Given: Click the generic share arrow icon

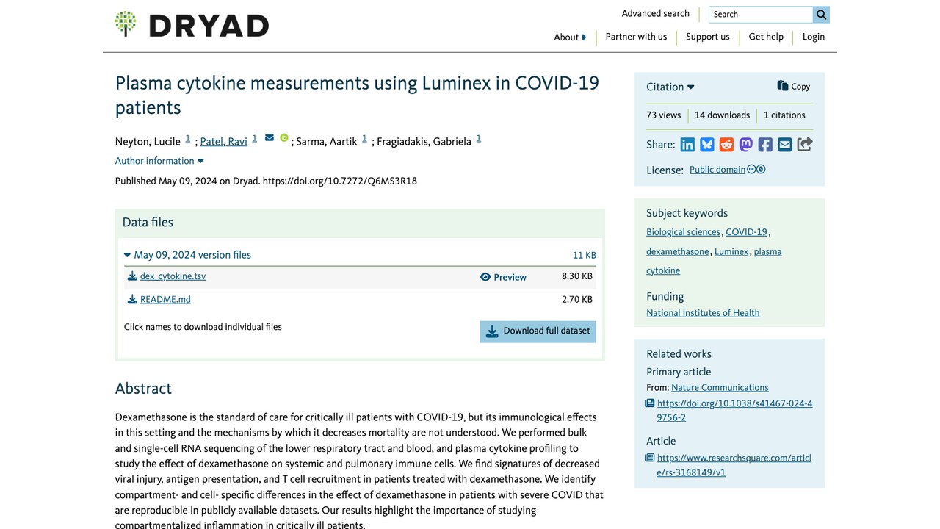Looking at the screenshot, I should coord(805,145).
